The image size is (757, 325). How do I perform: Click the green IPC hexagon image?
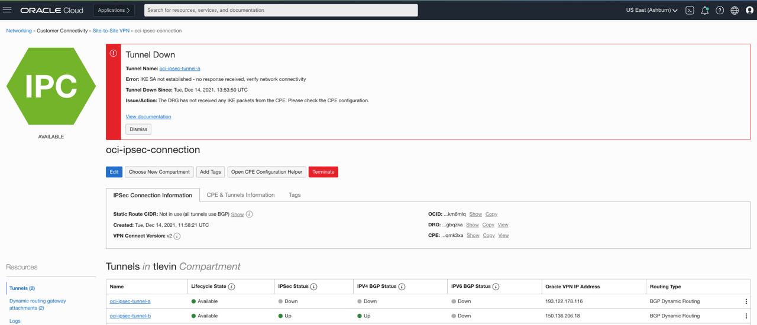(51, 86)
